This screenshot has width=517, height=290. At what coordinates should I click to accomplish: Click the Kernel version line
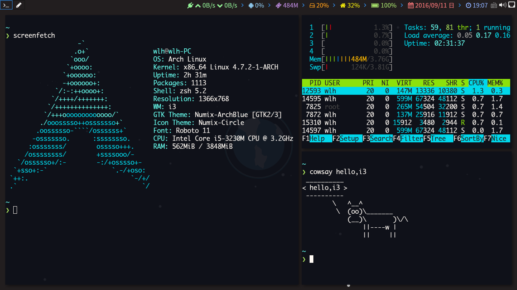(216, 67)
